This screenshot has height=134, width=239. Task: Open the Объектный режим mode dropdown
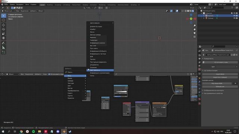click(x=8, y=11)
